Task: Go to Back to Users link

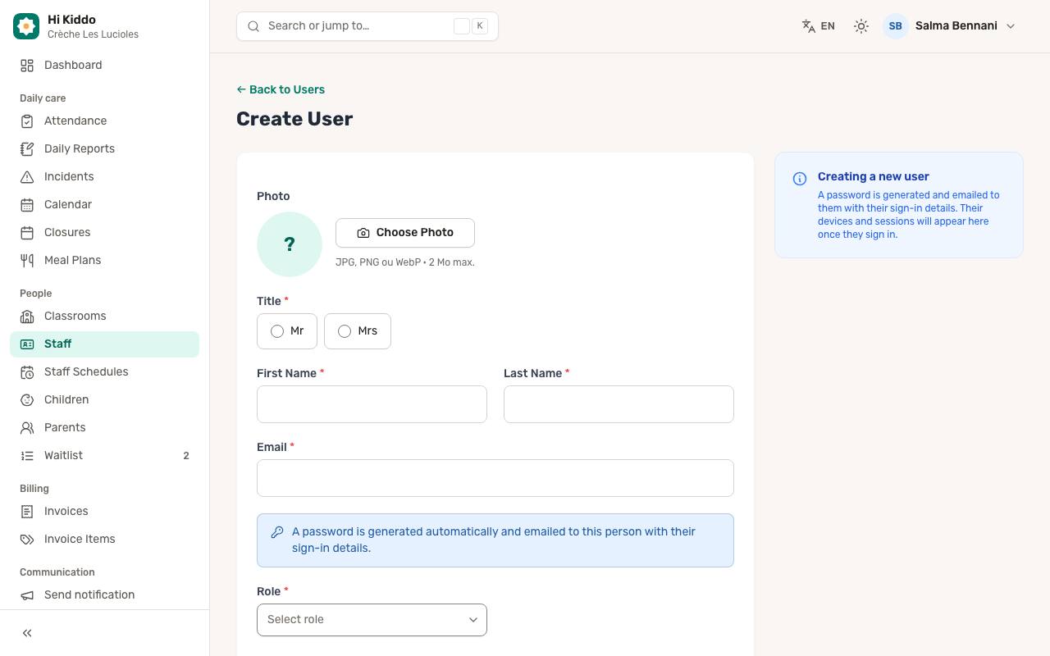Action: [281, 89]
